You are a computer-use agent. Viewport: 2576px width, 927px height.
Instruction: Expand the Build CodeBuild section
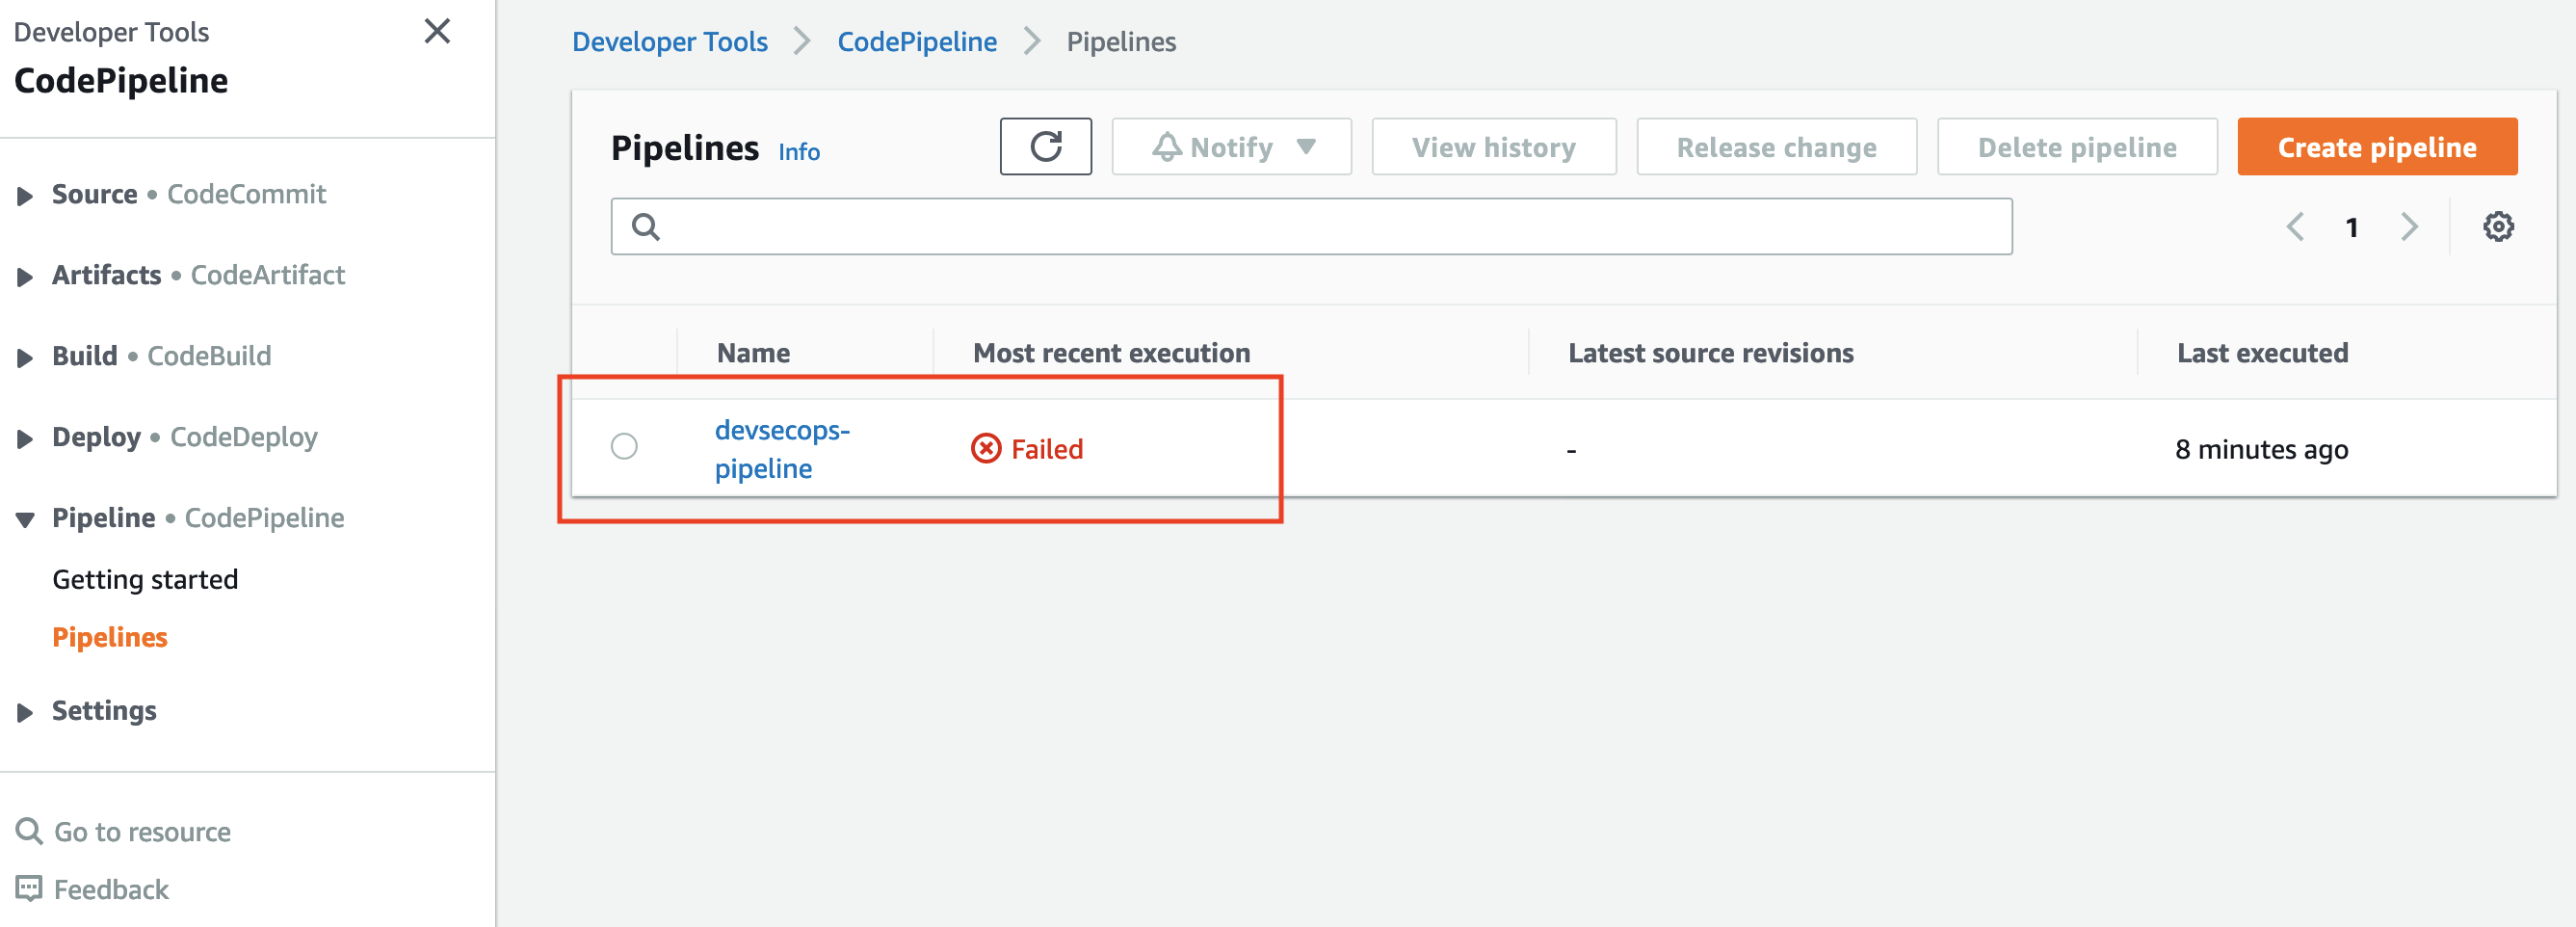click(25, 358)
